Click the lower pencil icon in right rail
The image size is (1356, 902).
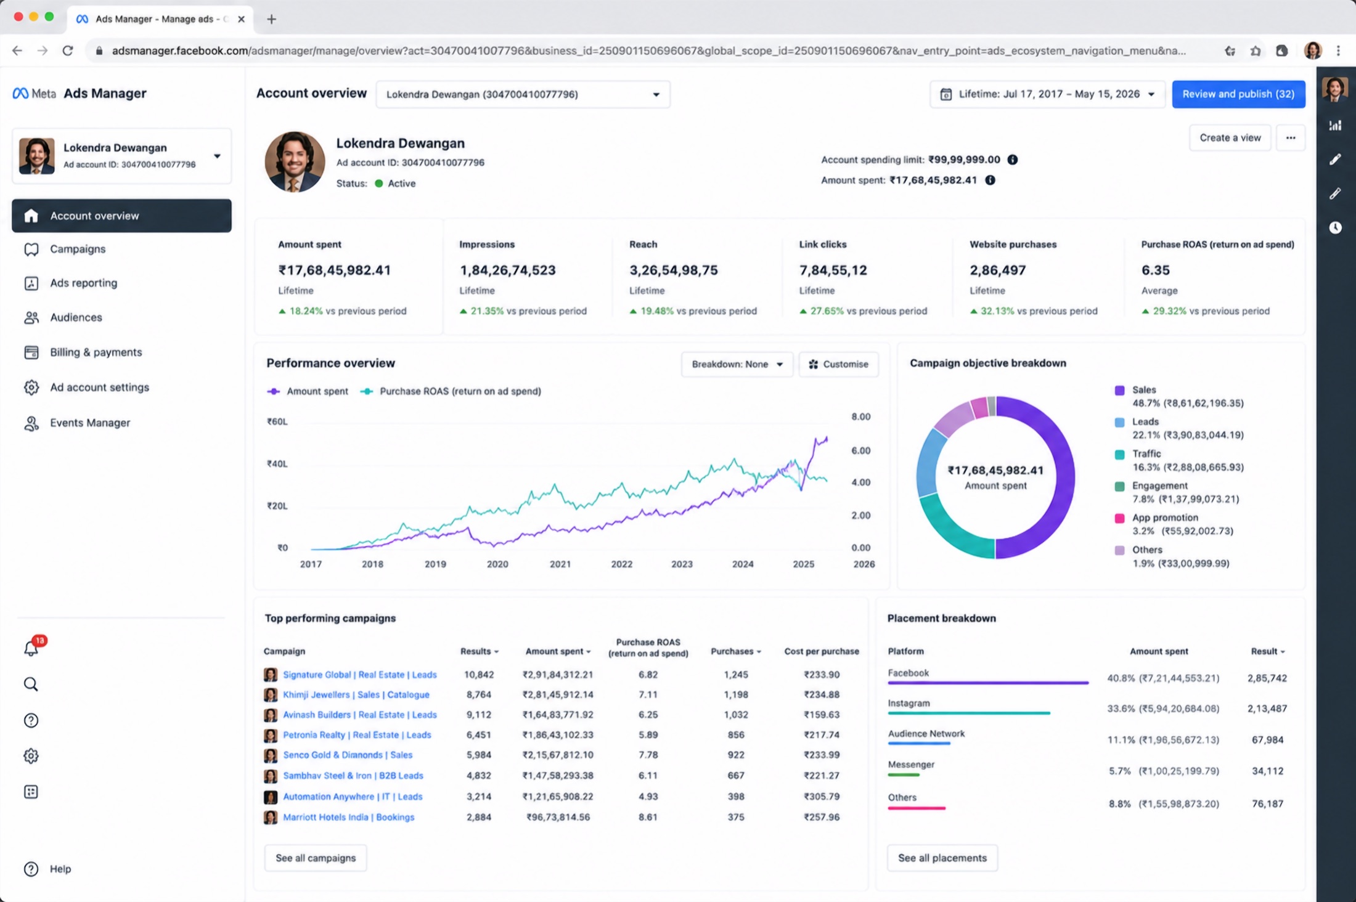tap(1335, 193)
